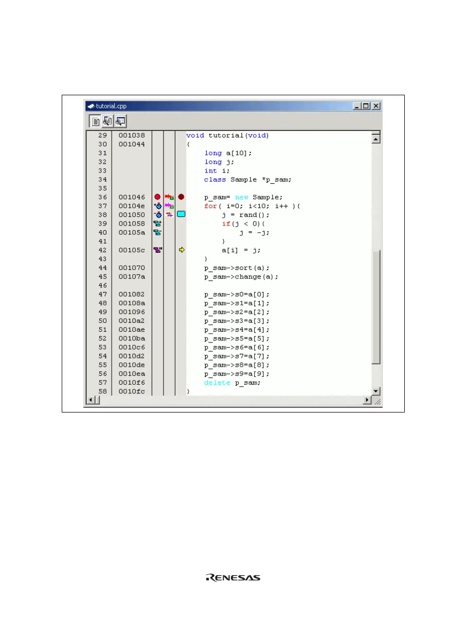This screenshot has height=619, width=467.
Task: Click the tutorial.cpp window title icon
Action: click(91, 106)
